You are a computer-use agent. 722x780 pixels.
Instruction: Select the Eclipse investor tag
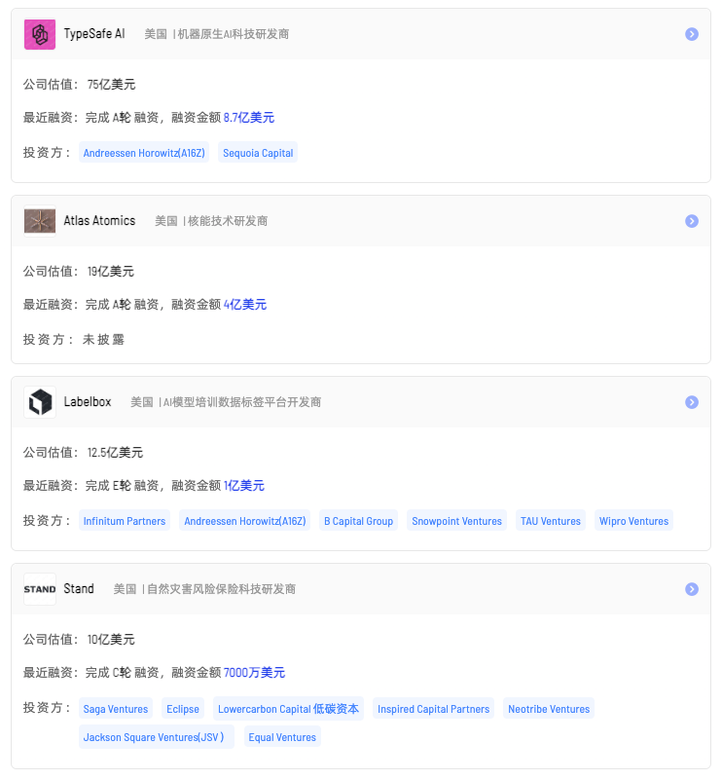point(183,709)
